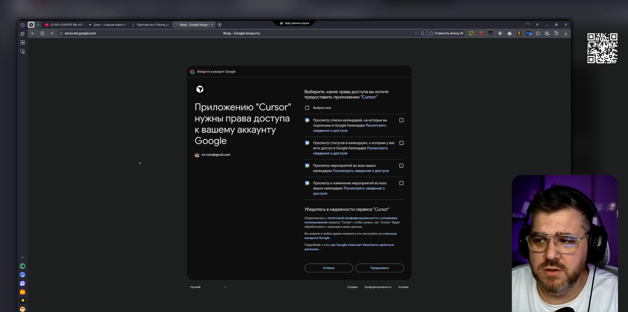Open access details link for calendar list
The height and width of the screenshot is (312, 628).
pyautogui.click(x=350, y=128)
